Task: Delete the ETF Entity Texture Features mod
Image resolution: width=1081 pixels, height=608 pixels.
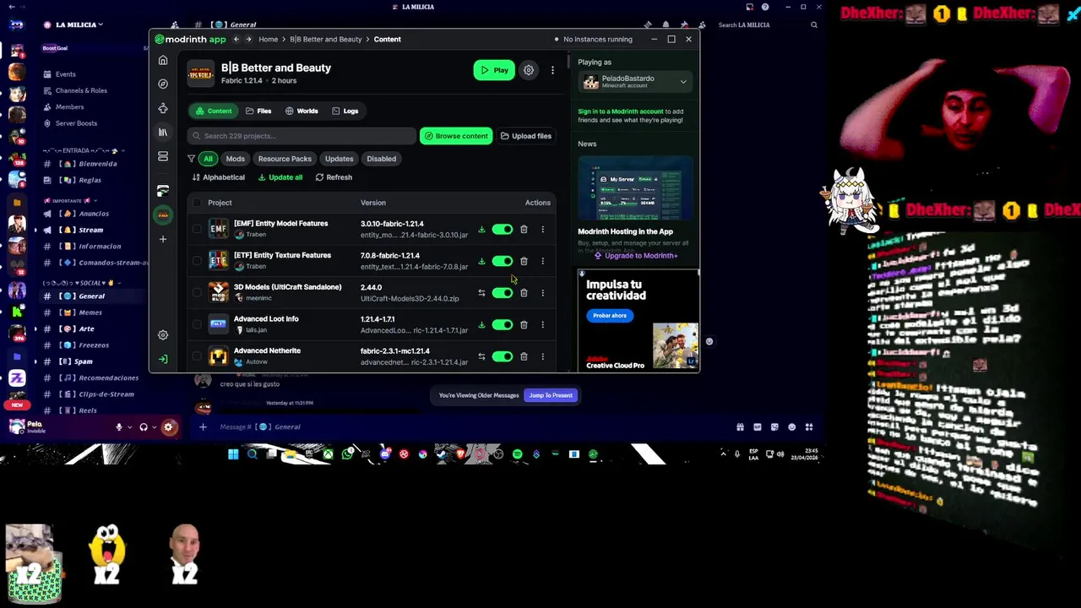Action: [524, 261]
